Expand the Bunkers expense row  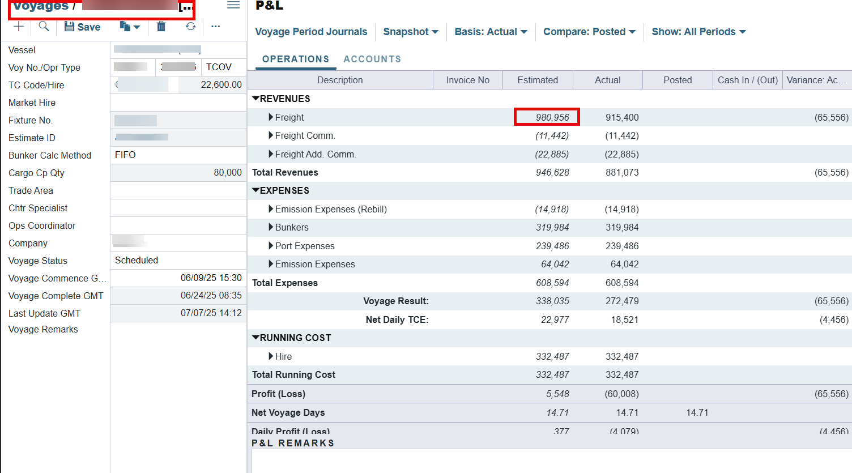[x=271, y=228]
